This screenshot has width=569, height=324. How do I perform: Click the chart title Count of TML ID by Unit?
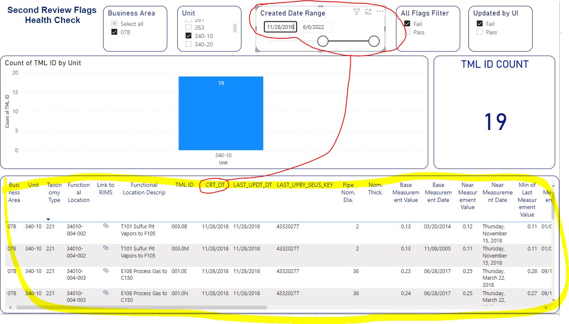(x=43, y=63)
